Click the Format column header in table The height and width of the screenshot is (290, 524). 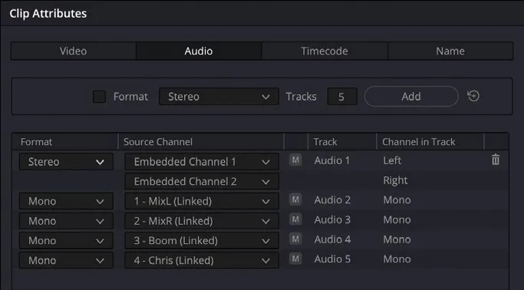[65, 142]
